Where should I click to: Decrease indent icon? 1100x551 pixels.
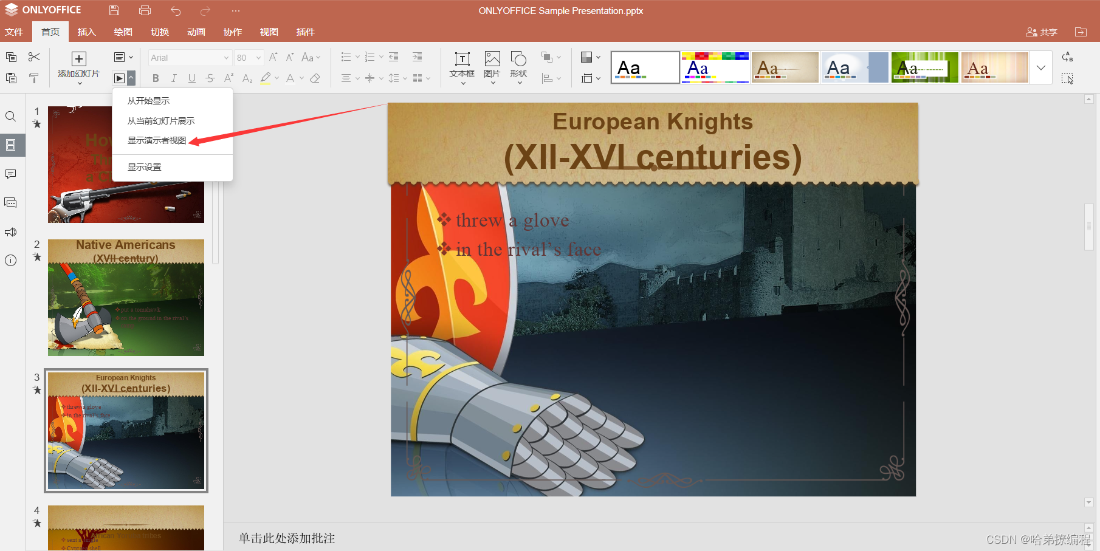pyautogui.click(x=394, y=57)
